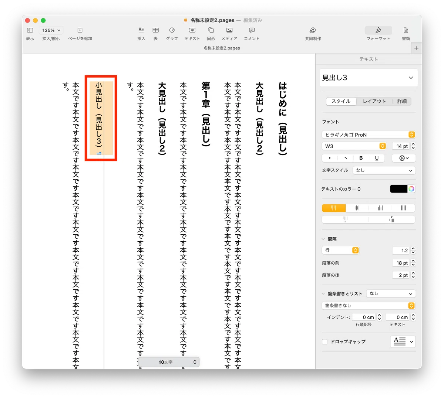Screen dimensions: 444x398
Task: Increase indent with the indent-in icon
Action: point(391,220)
